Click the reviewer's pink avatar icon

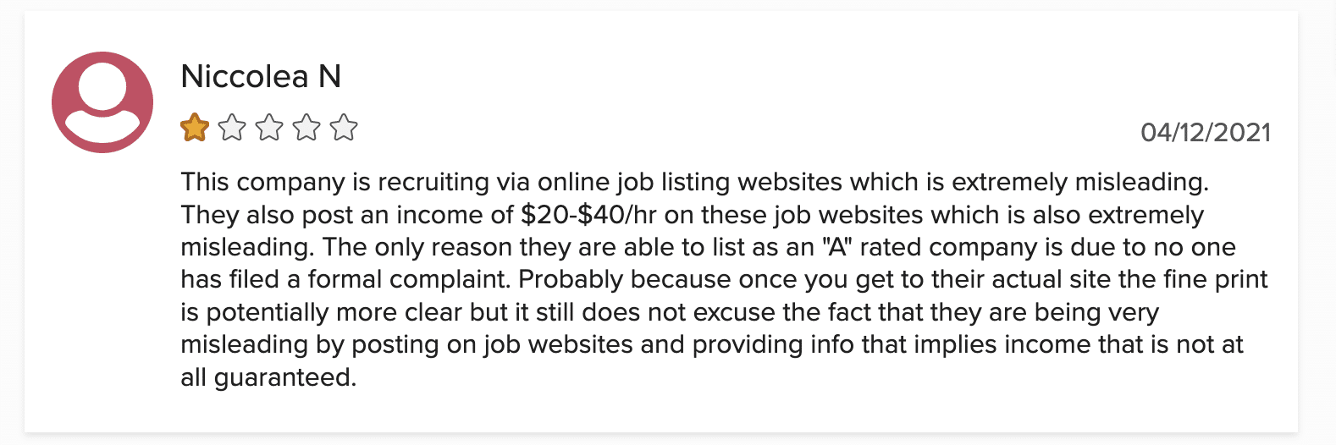[x=102, y=102]
